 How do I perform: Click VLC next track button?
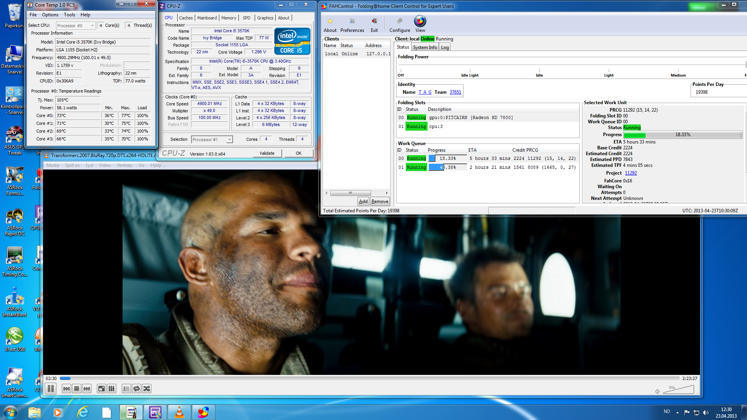click(87, 388)
